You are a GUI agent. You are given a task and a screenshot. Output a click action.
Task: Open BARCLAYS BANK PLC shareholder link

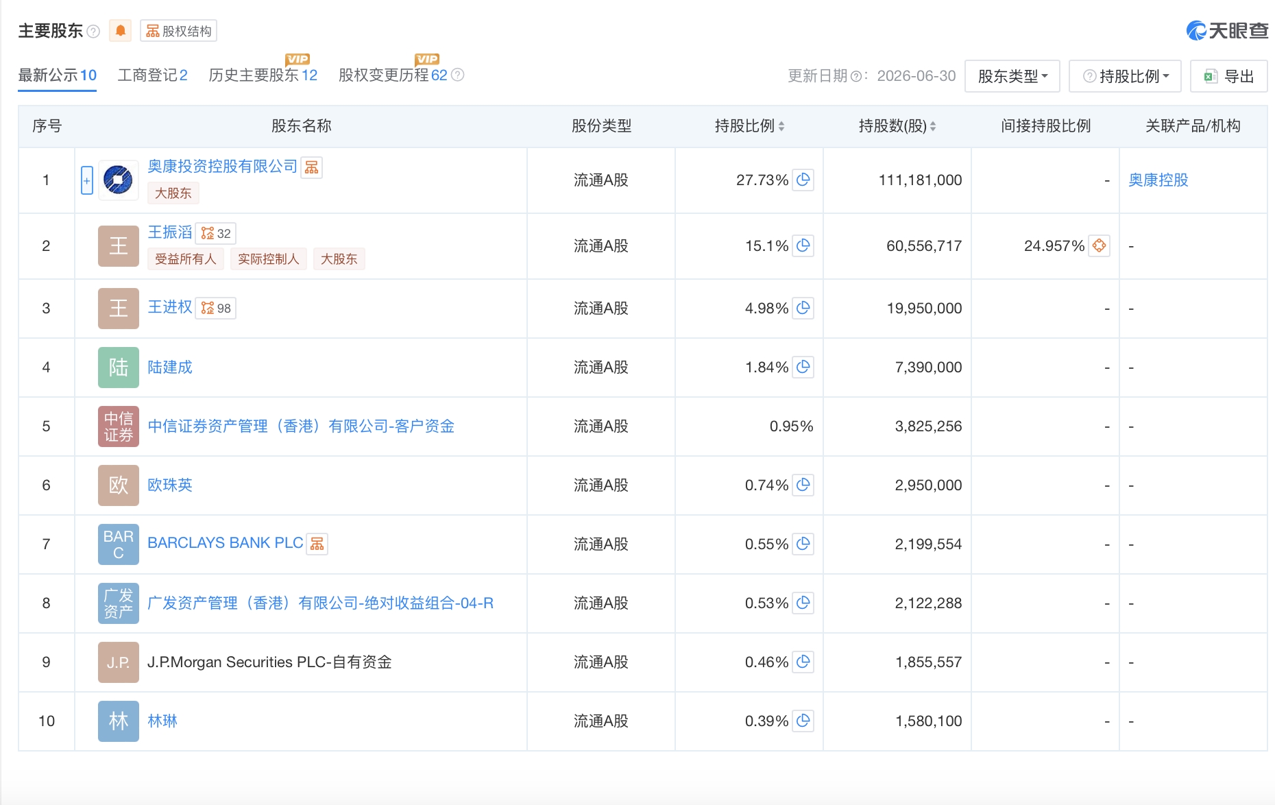tap(226, 543)
